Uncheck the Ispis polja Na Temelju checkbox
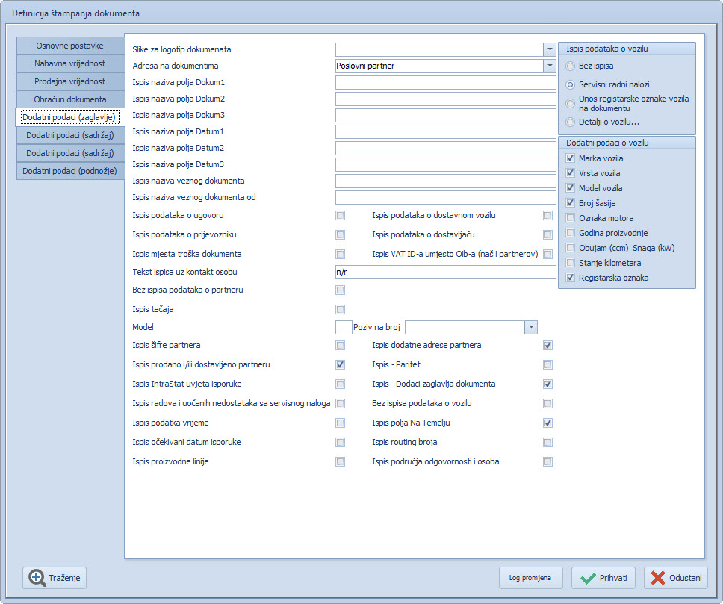Screen dimensions: 723x604 tap(548, 423)
